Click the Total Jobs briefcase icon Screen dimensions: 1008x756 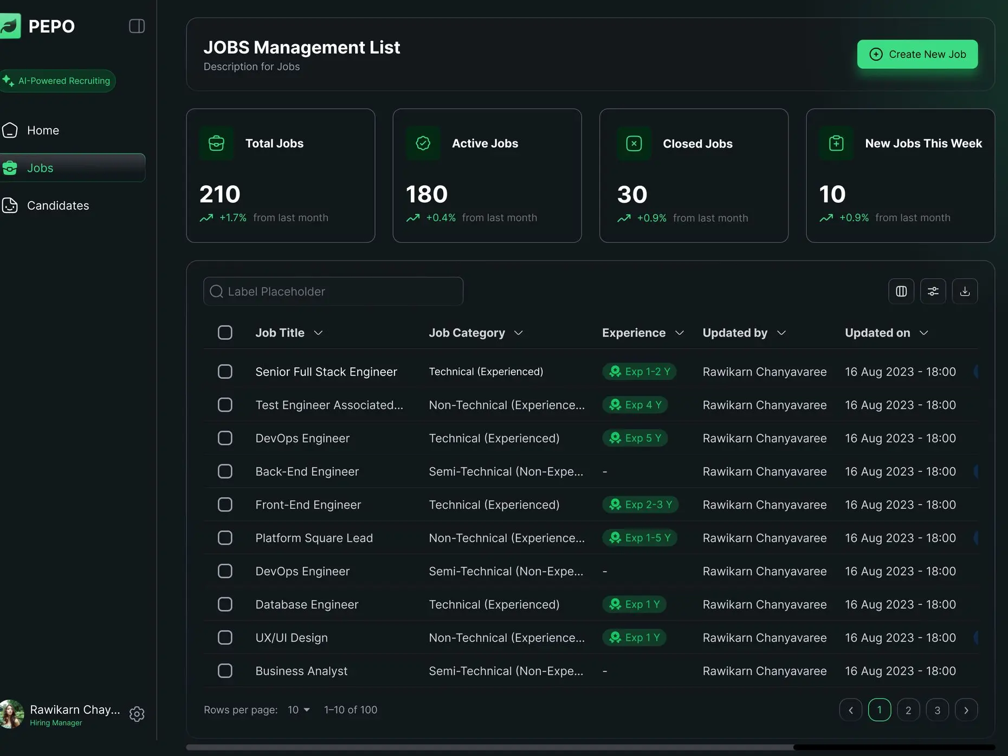(216, 144)
